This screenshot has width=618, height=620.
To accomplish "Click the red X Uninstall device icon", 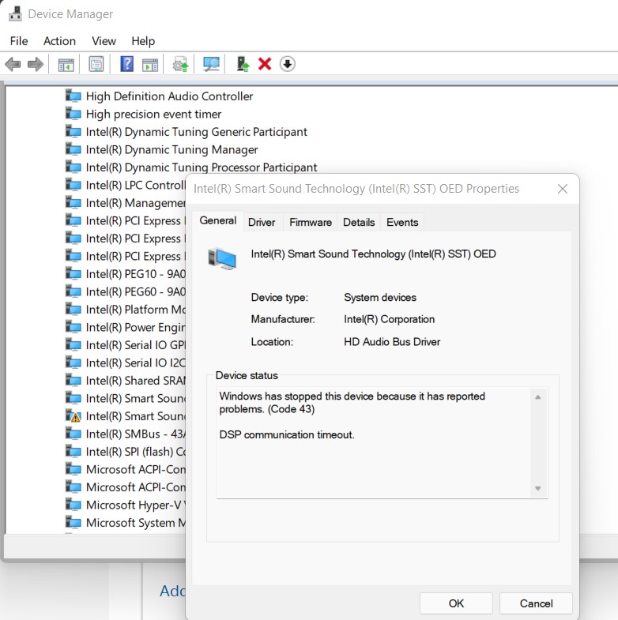I will pyautogui.click(x=265, y=64).
